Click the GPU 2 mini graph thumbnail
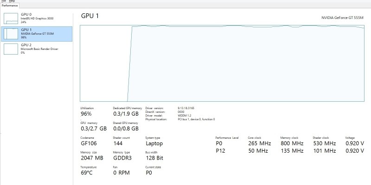This screenshot has width=371, height=185. pos(11,49)
